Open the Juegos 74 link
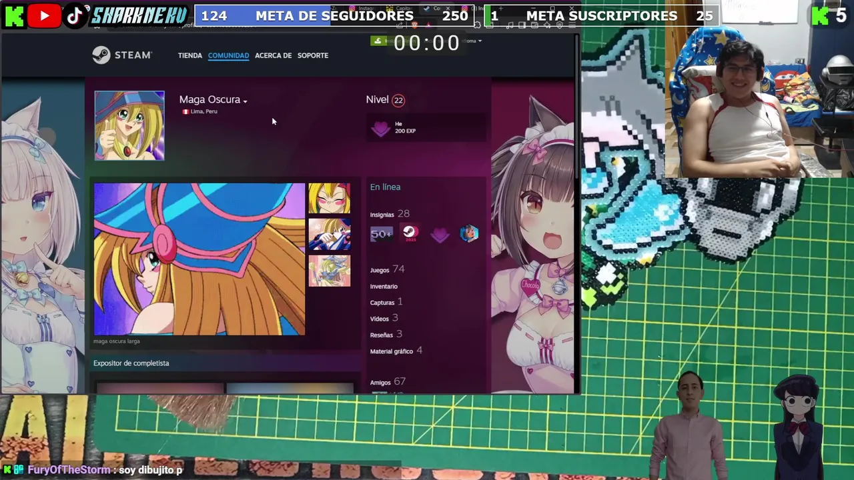854x480 pixels. (x=387, y=269)
